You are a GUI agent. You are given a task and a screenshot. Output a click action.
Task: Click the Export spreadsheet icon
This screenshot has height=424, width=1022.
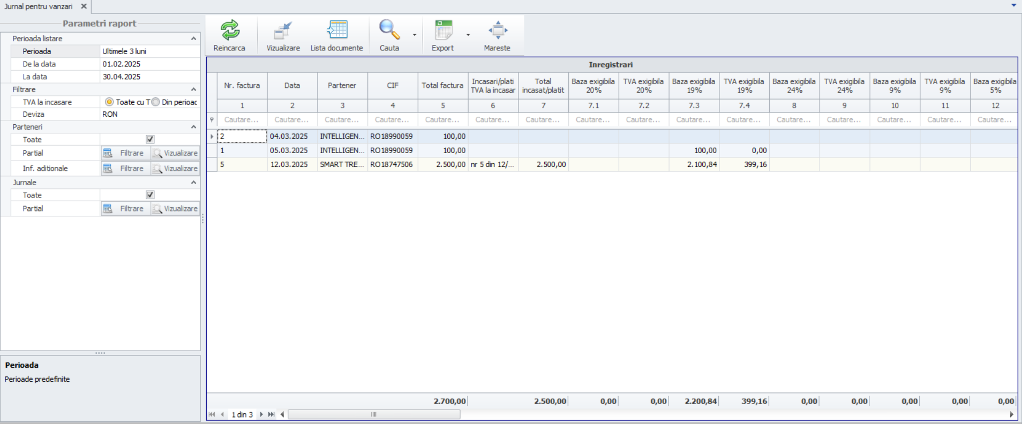(x=443, y=31)
